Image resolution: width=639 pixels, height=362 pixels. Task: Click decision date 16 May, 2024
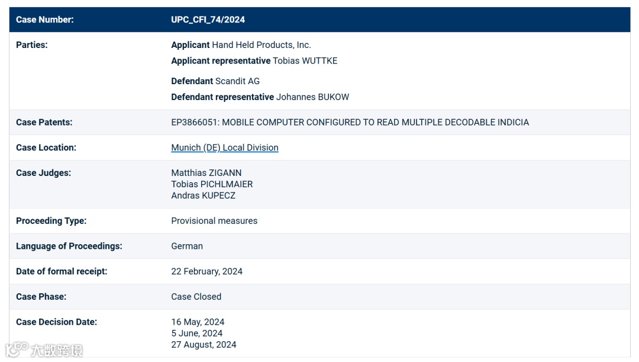tap(198, 322)
